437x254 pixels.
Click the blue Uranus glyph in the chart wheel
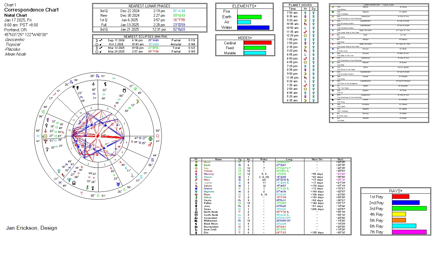pos(118,184)
